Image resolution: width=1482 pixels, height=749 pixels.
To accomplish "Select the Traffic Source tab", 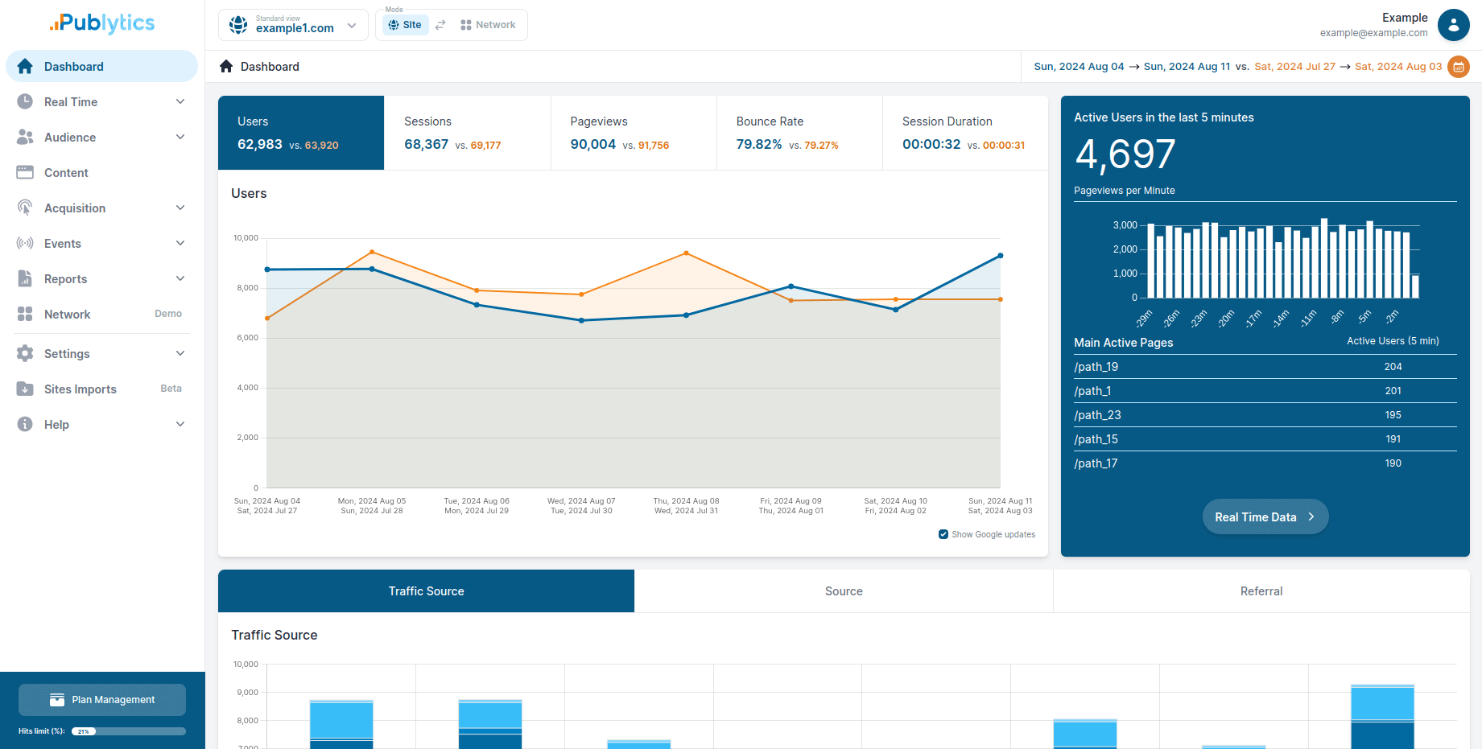I will tap(426, 591).
